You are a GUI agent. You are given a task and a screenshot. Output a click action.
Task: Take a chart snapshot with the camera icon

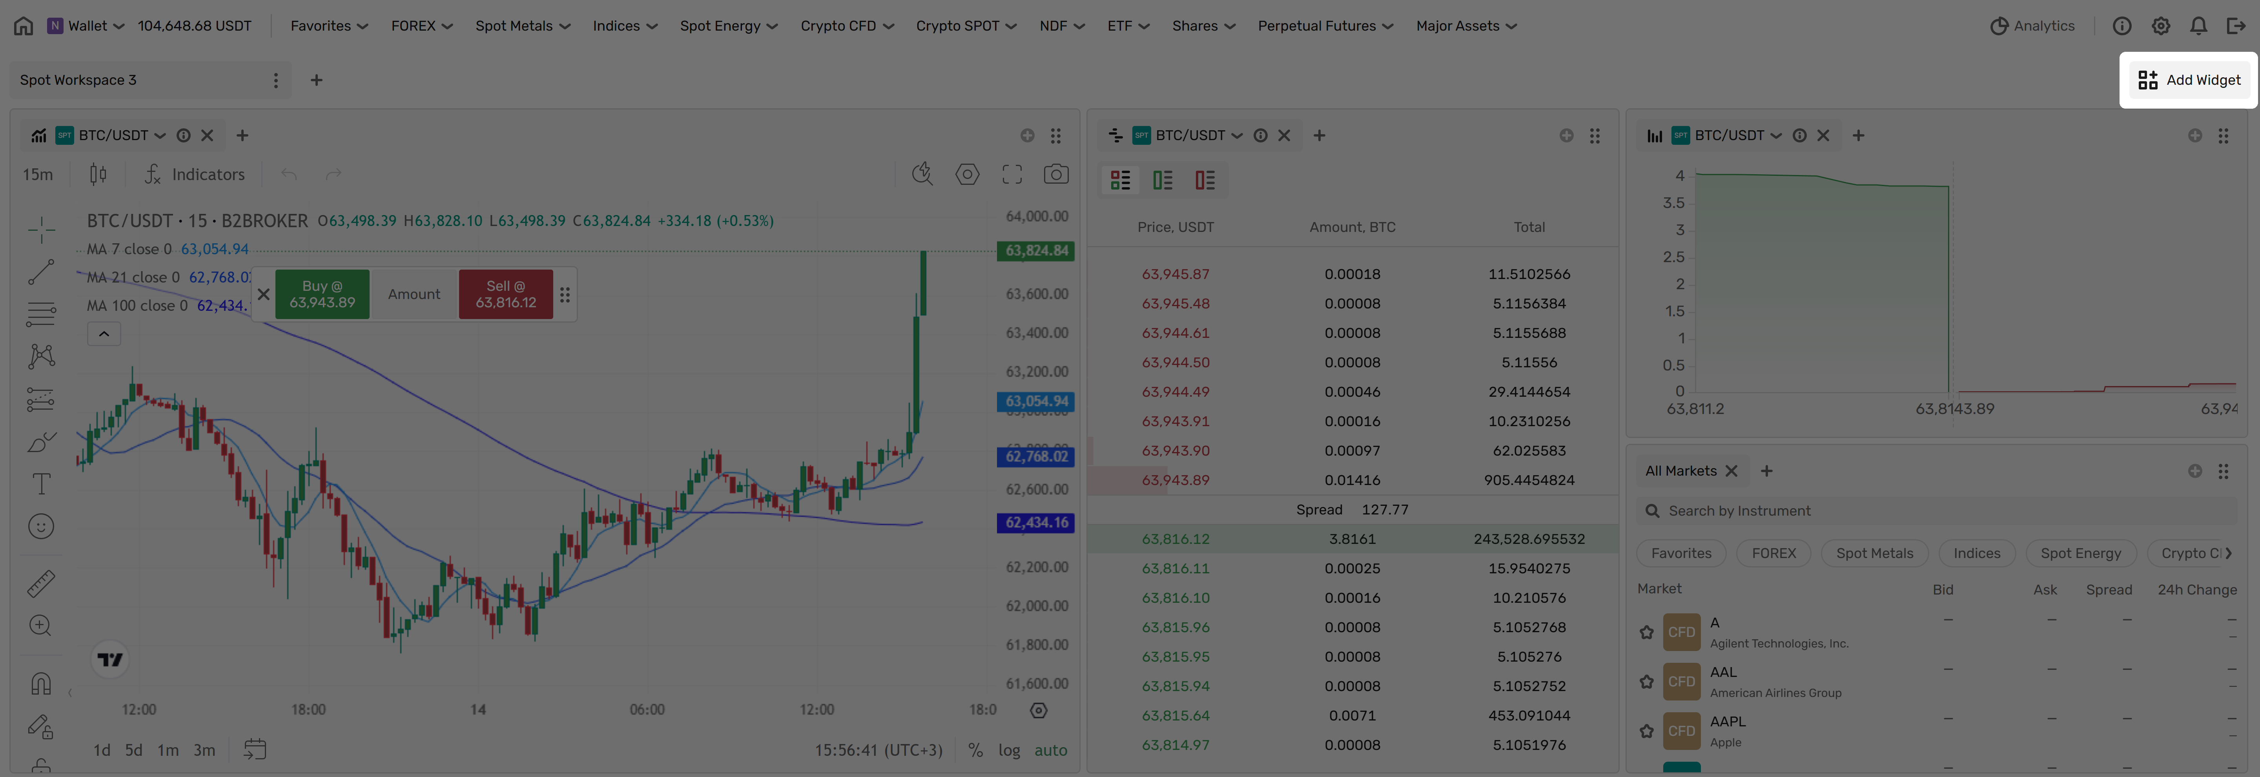pos(1056,175)
